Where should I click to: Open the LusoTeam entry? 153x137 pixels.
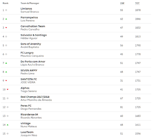point(27,132)
